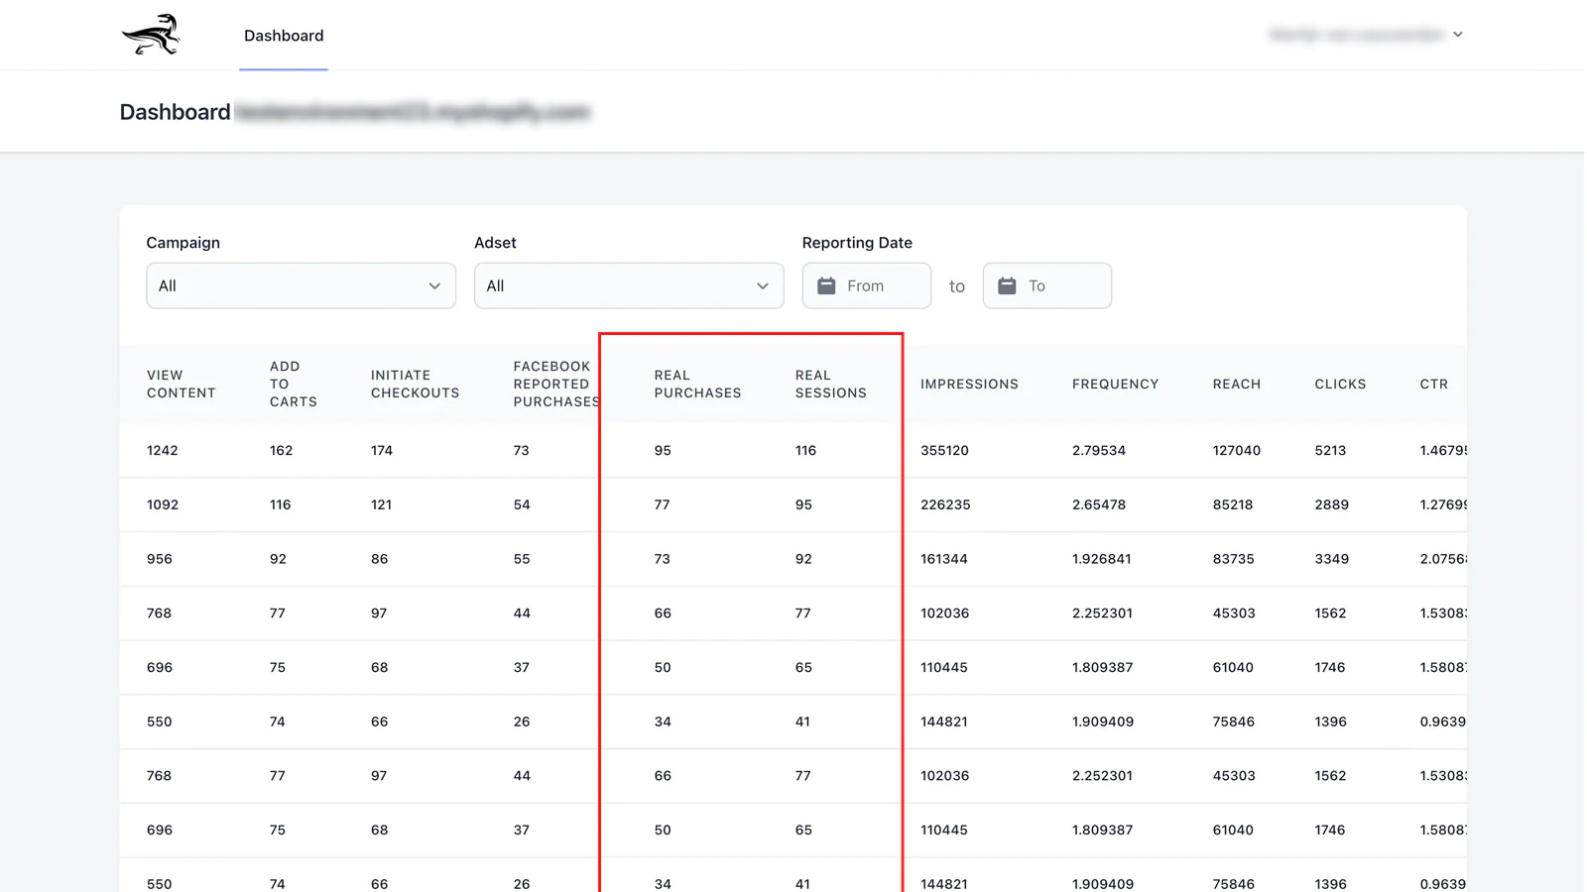Click the Clicks column header
Screen dimensions: 1587x892
(x=1340, y=385)
